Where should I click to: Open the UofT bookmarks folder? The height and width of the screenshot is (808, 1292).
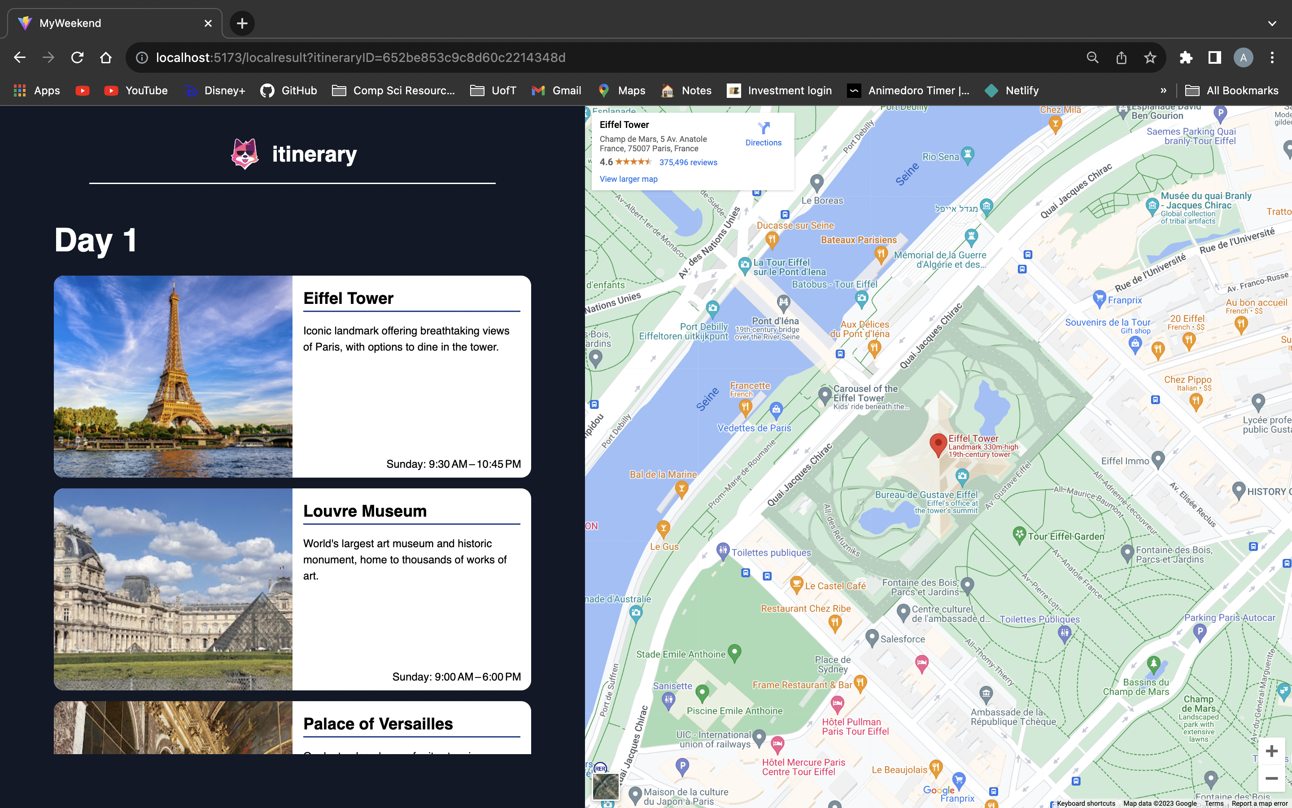493,90
